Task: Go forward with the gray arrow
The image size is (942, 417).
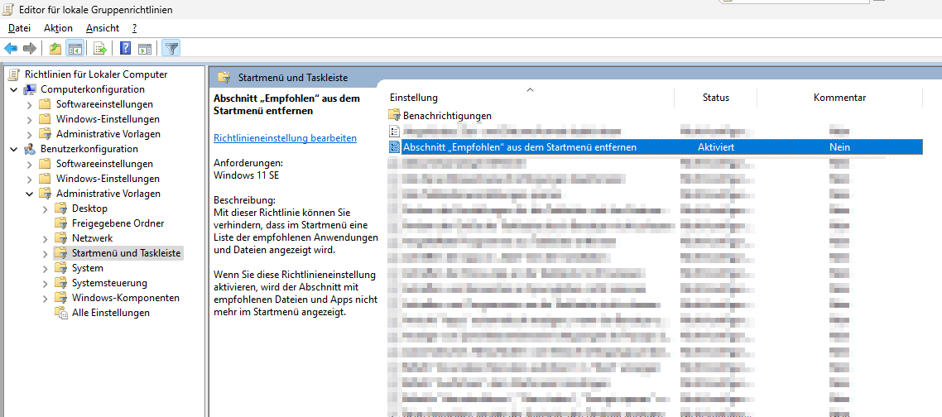Action: [x=29, y=48]
